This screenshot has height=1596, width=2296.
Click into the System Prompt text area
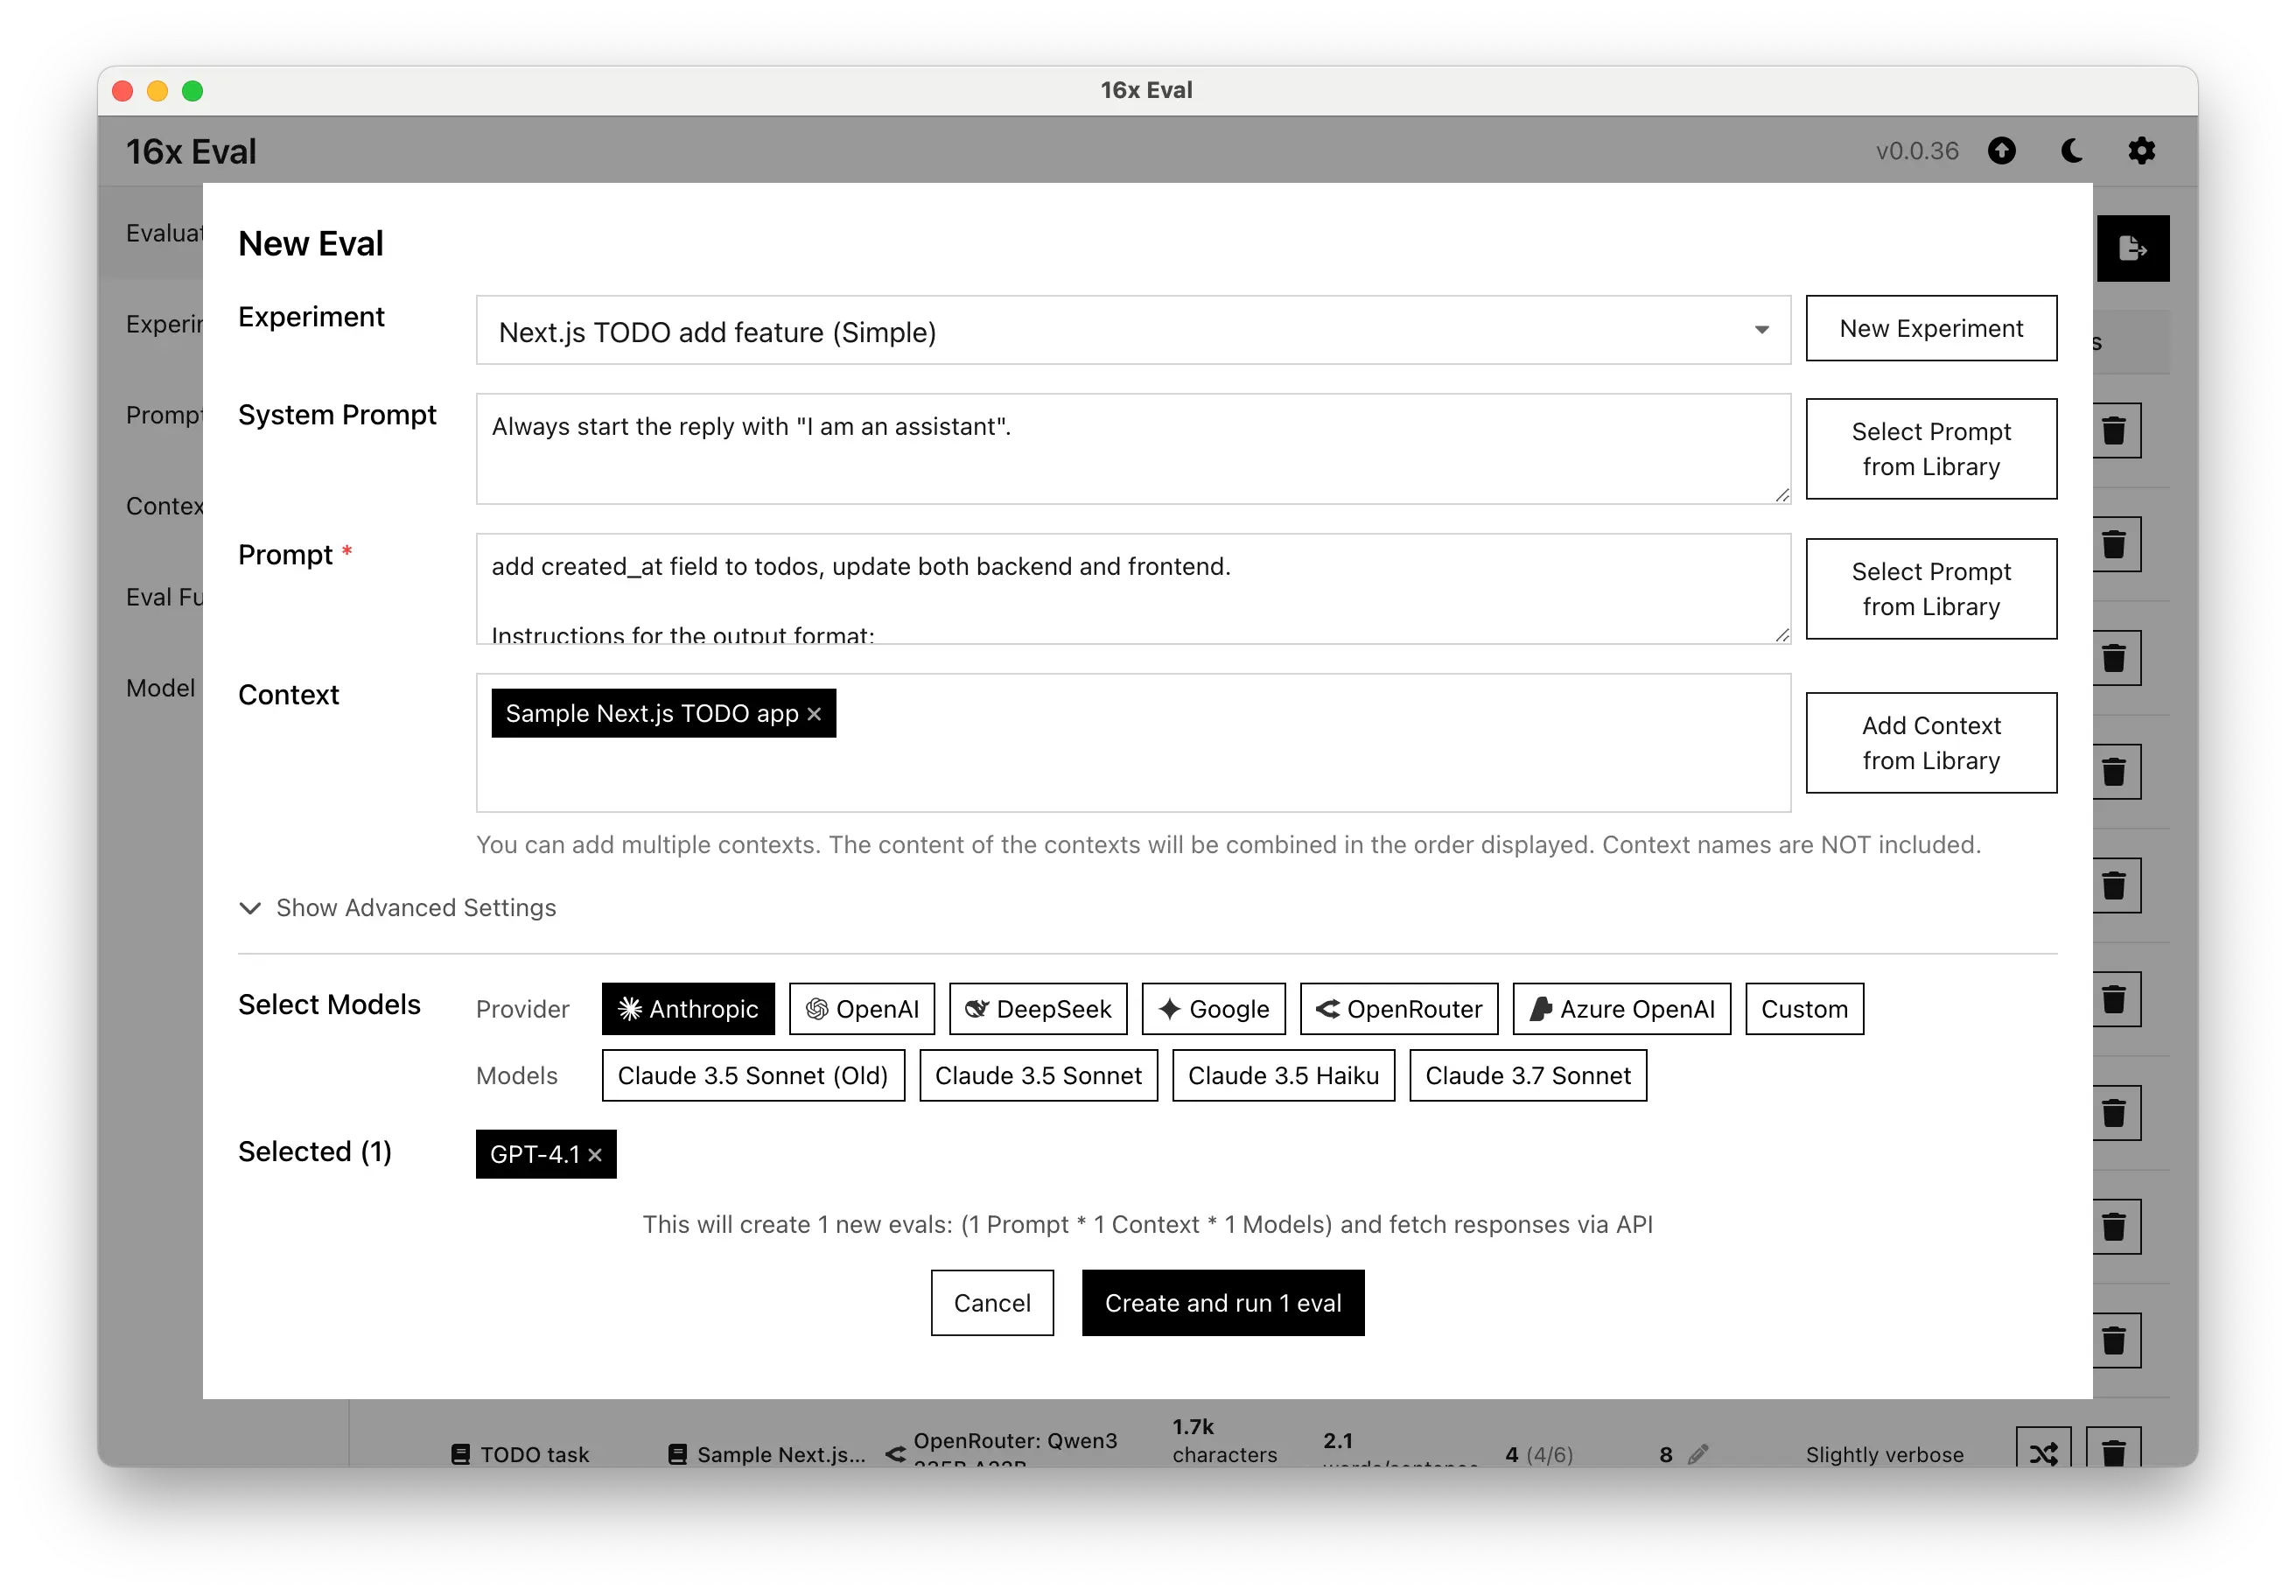pyautogui.click(x=1133, y=449)
